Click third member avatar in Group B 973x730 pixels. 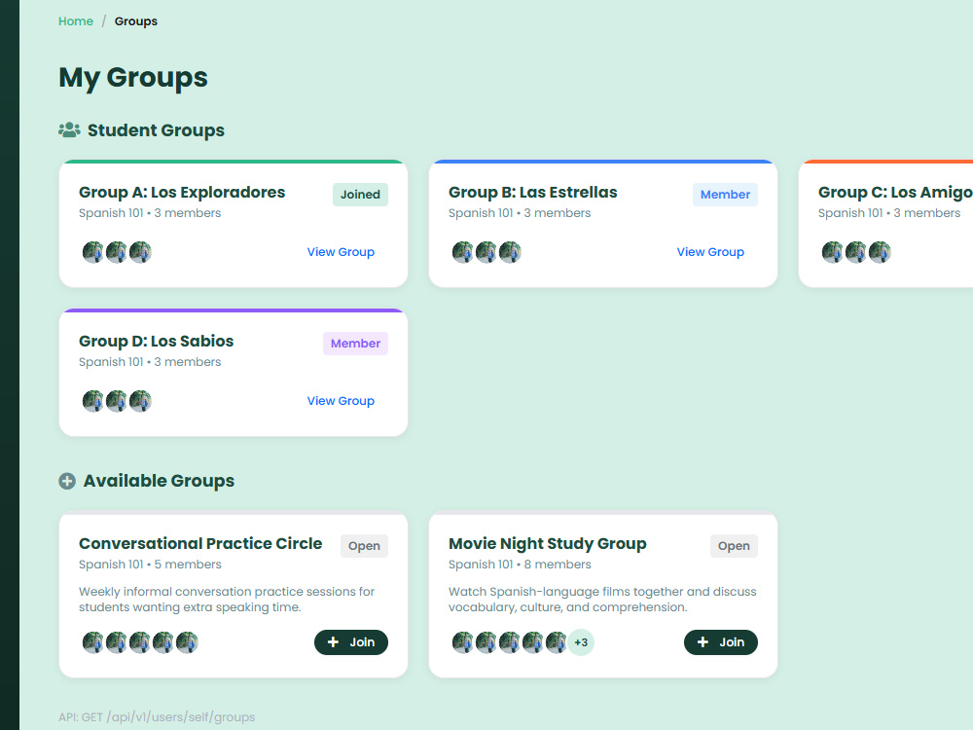[x=510, y=252]
